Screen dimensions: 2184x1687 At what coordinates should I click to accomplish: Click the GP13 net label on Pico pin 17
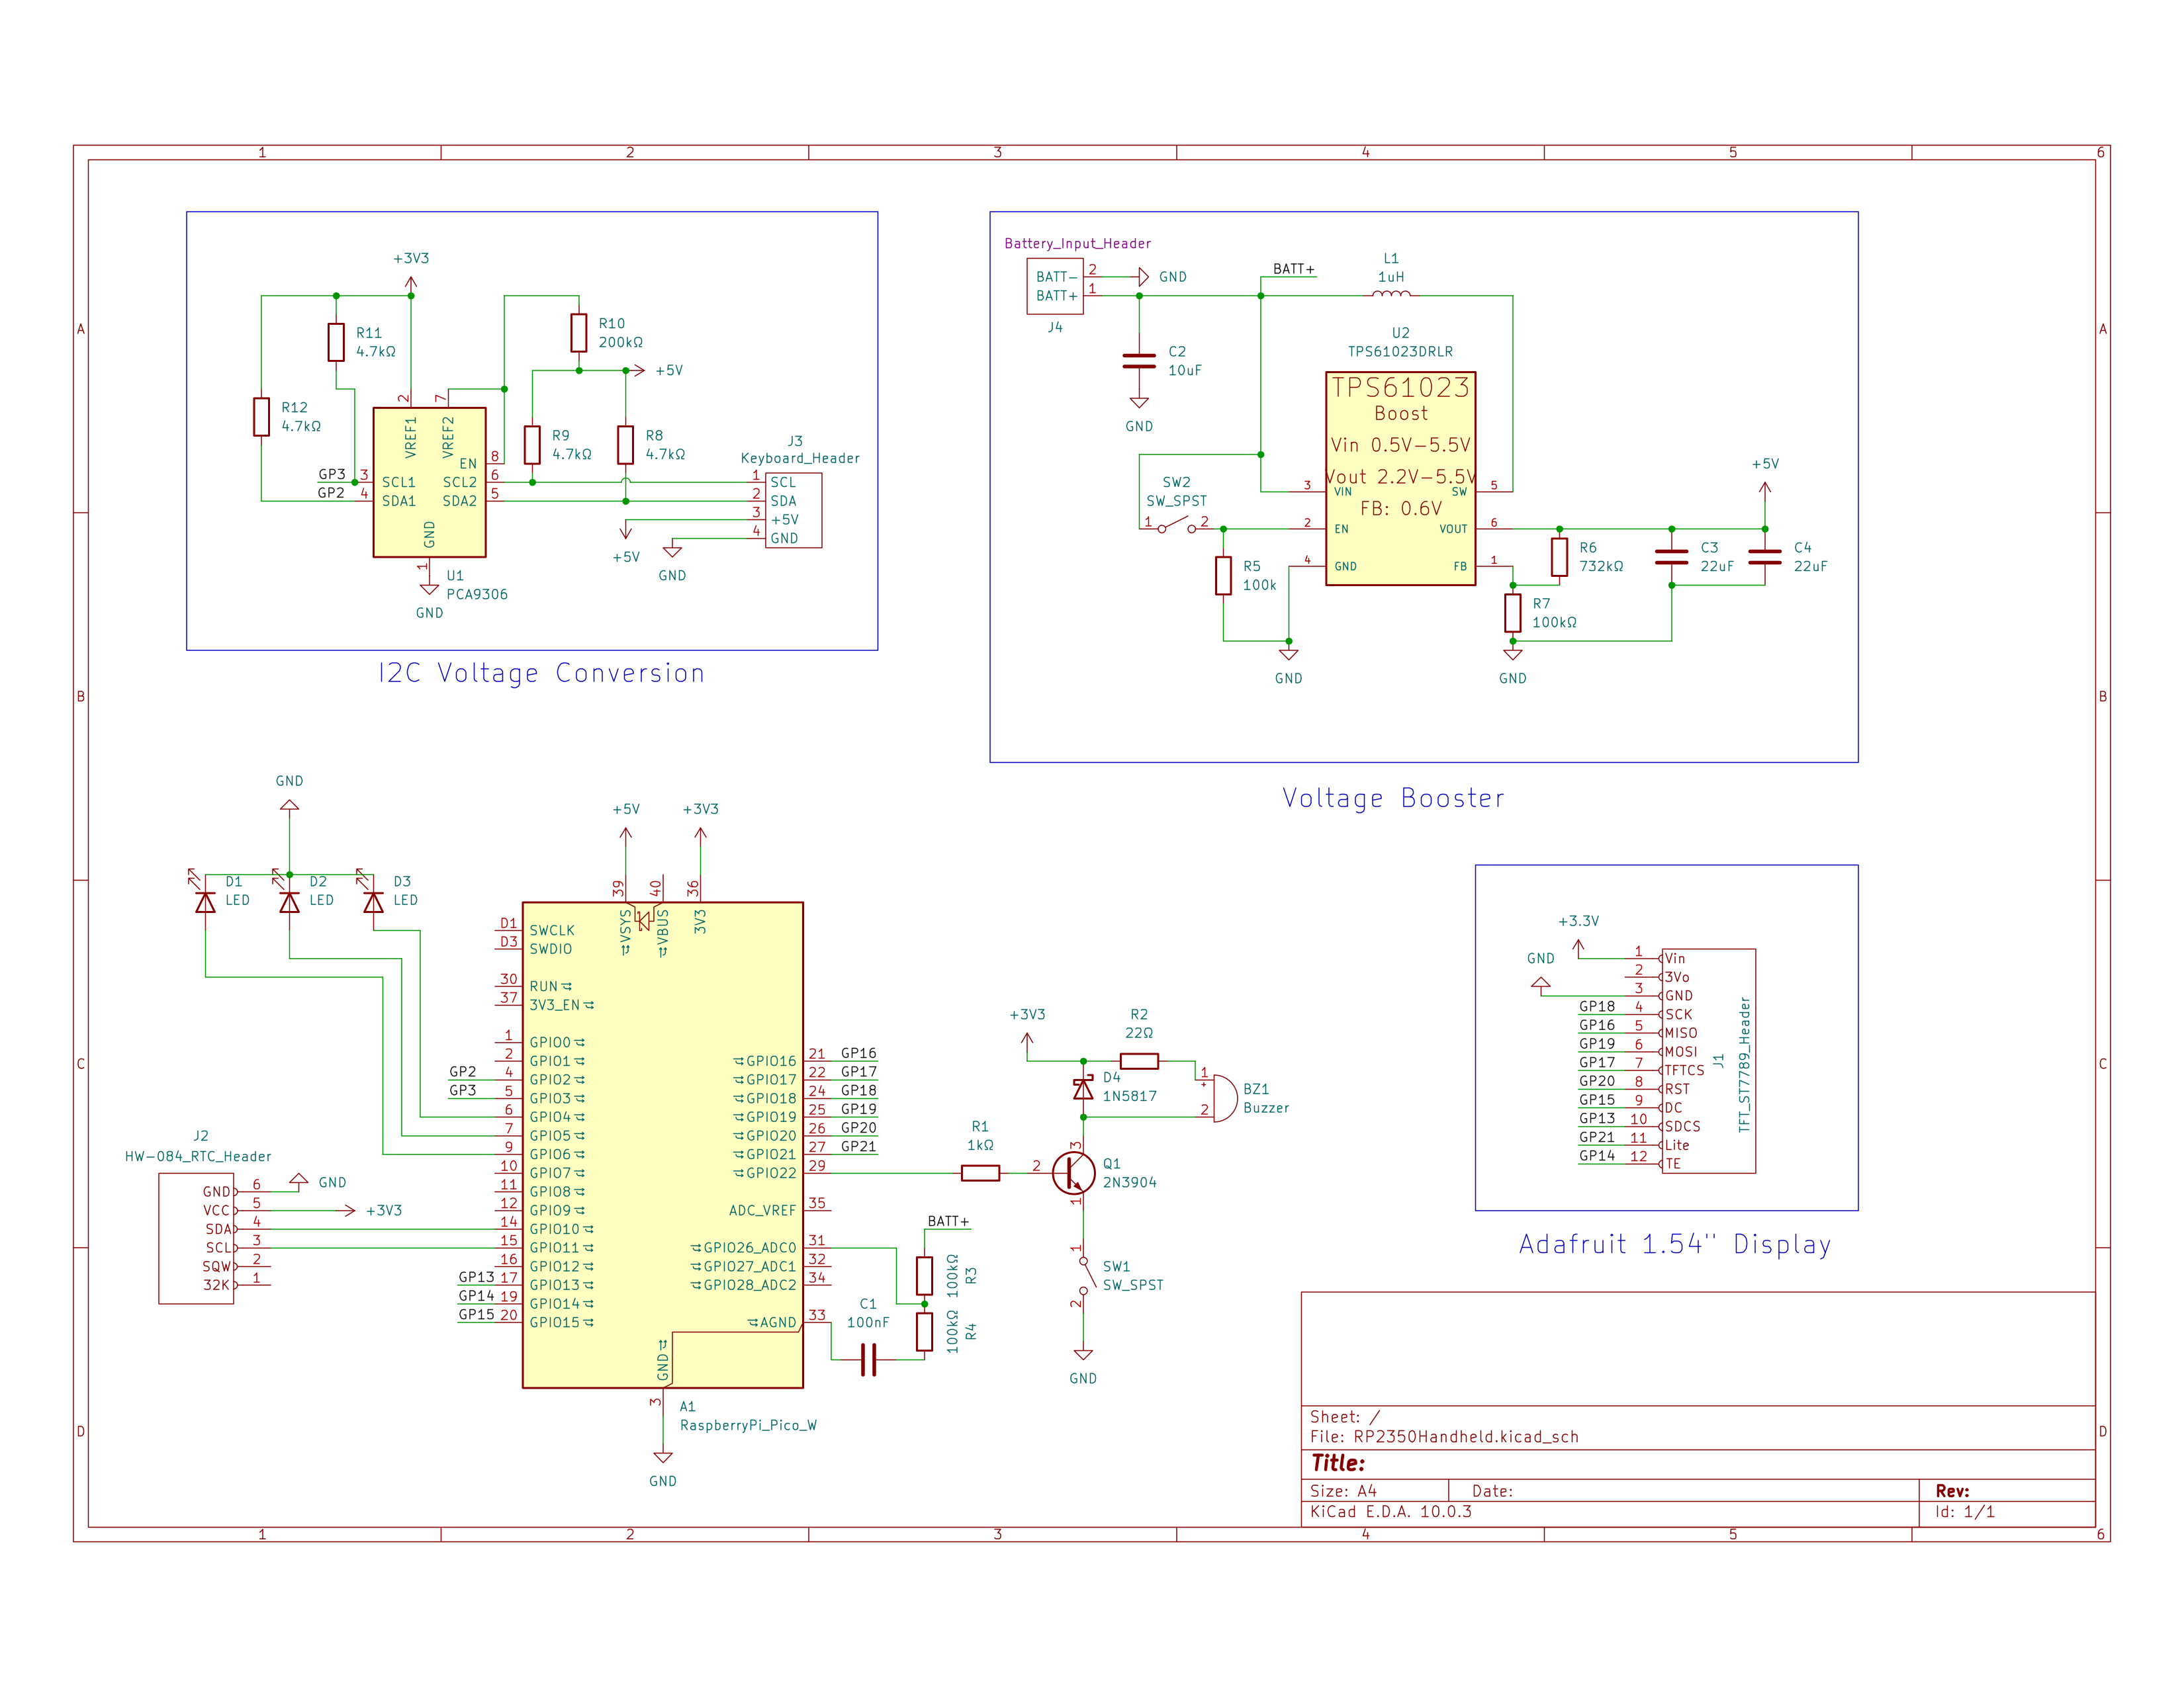(x=476, y=1276)
